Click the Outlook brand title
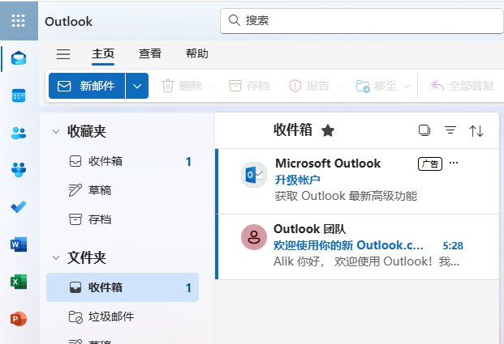 pos(68,22)
